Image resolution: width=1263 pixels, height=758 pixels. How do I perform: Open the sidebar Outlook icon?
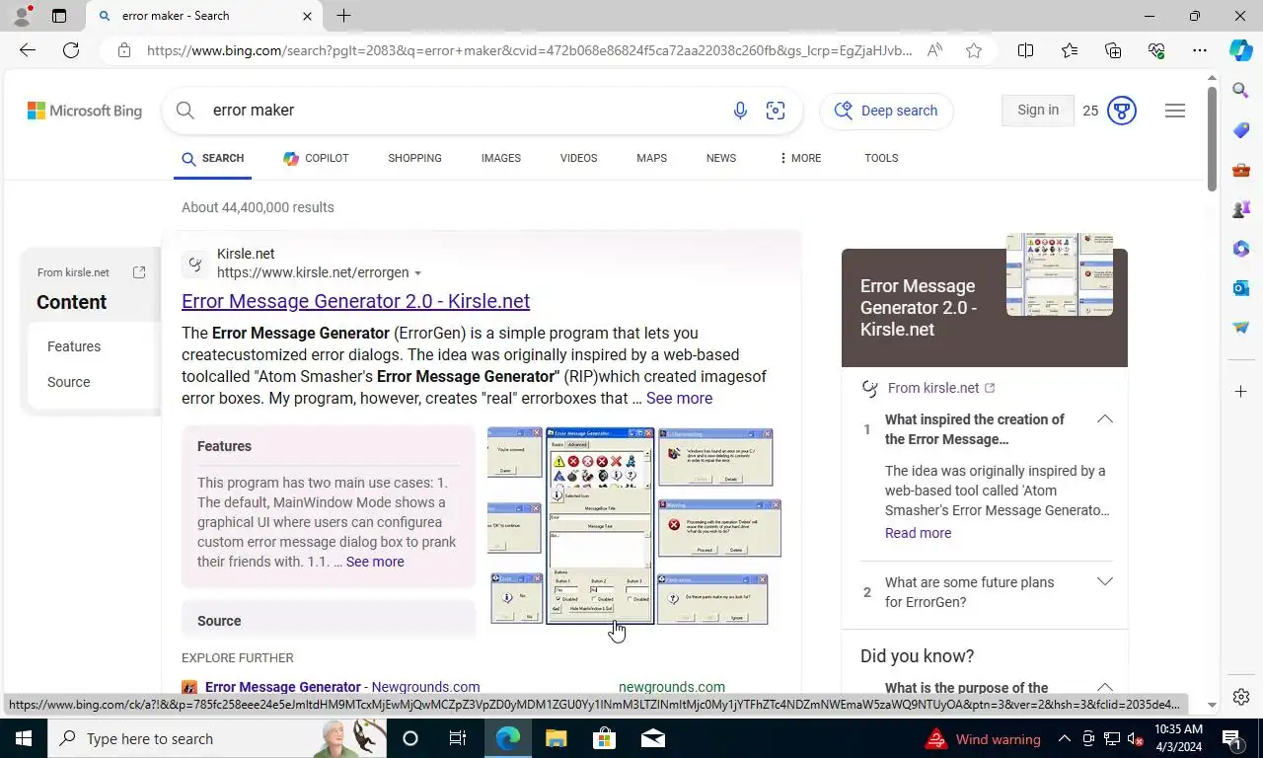(x=1241, y=288)
